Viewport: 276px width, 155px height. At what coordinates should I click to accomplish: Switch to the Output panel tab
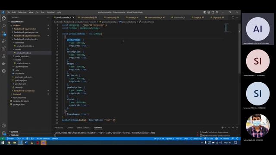pyautogui.click(x=70, y=127)
